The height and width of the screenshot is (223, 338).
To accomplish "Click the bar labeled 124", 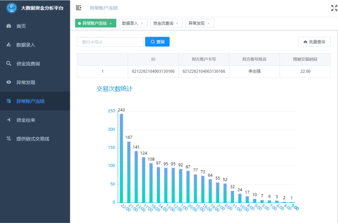I will click(144, 180).
